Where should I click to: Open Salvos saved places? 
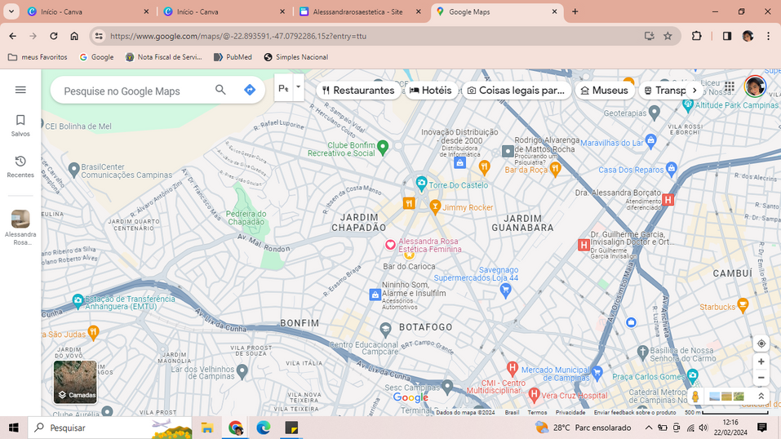(x=20, y=125)
